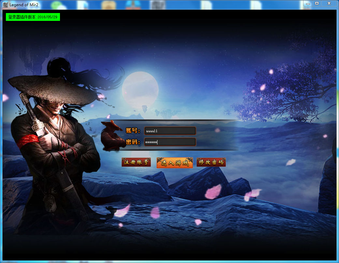Click inside the 密码 password field
The width and height of the screenshot is (339, 263).
(x=170, y=142)
